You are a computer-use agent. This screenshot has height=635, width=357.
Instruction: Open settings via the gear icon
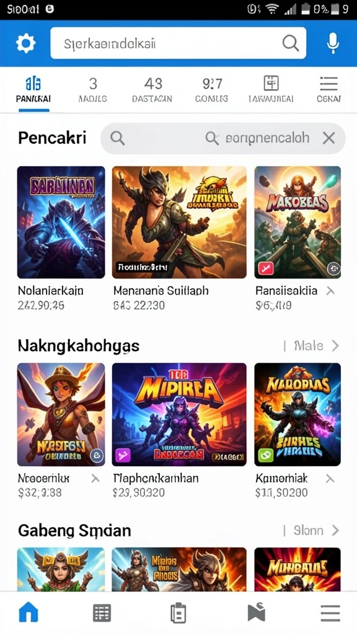point(25,43)
